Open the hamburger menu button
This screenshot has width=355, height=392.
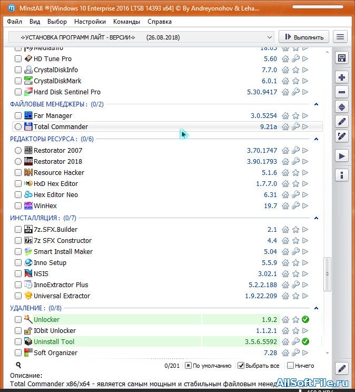(x=340, y=37)
